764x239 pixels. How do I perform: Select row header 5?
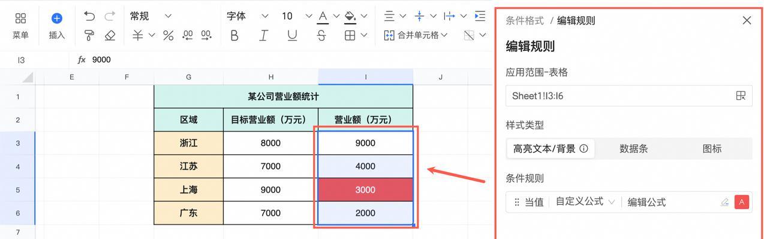coord(18,189)
